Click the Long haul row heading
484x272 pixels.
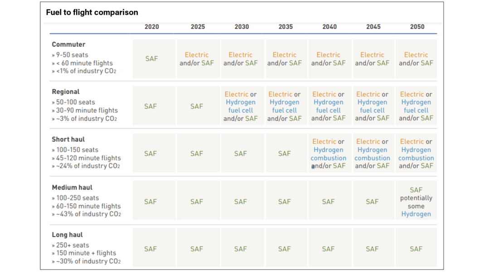68,235
